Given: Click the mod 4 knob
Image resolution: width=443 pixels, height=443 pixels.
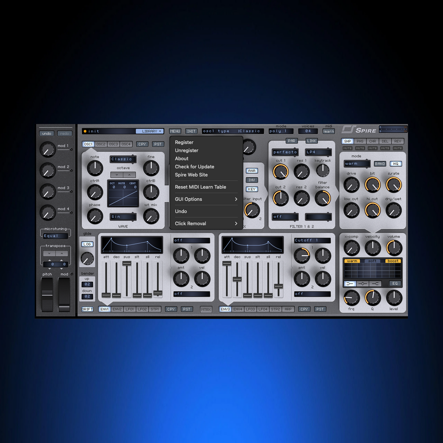Looking at the screenshot, I should pos(48,213).
